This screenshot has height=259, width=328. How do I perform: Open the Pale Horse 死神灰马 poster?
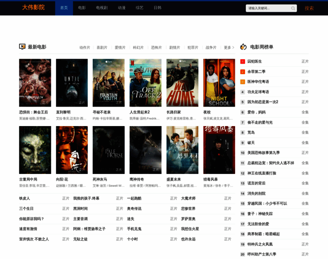tap(109, 150)
